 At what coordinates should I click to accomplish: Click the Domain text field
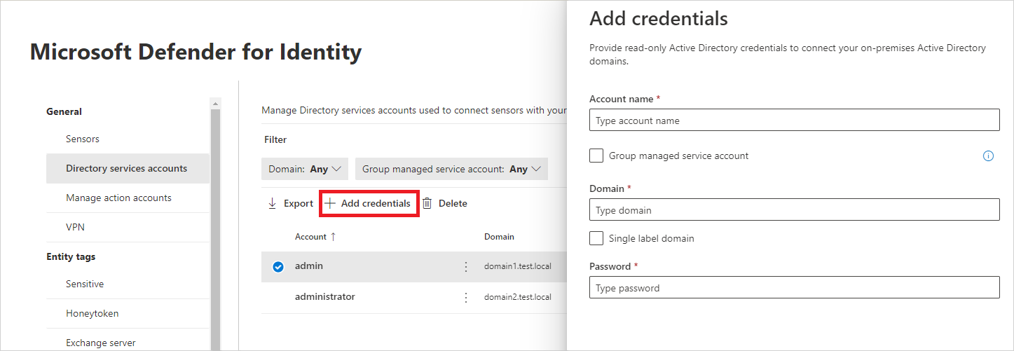pyautogui.click(x=795, y=210)
